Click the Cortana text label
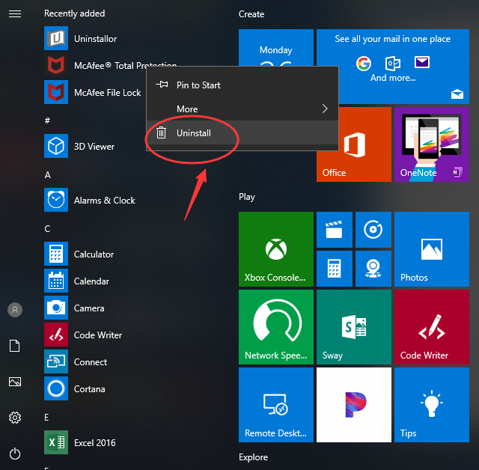The image size is (479, 470). 90,389
